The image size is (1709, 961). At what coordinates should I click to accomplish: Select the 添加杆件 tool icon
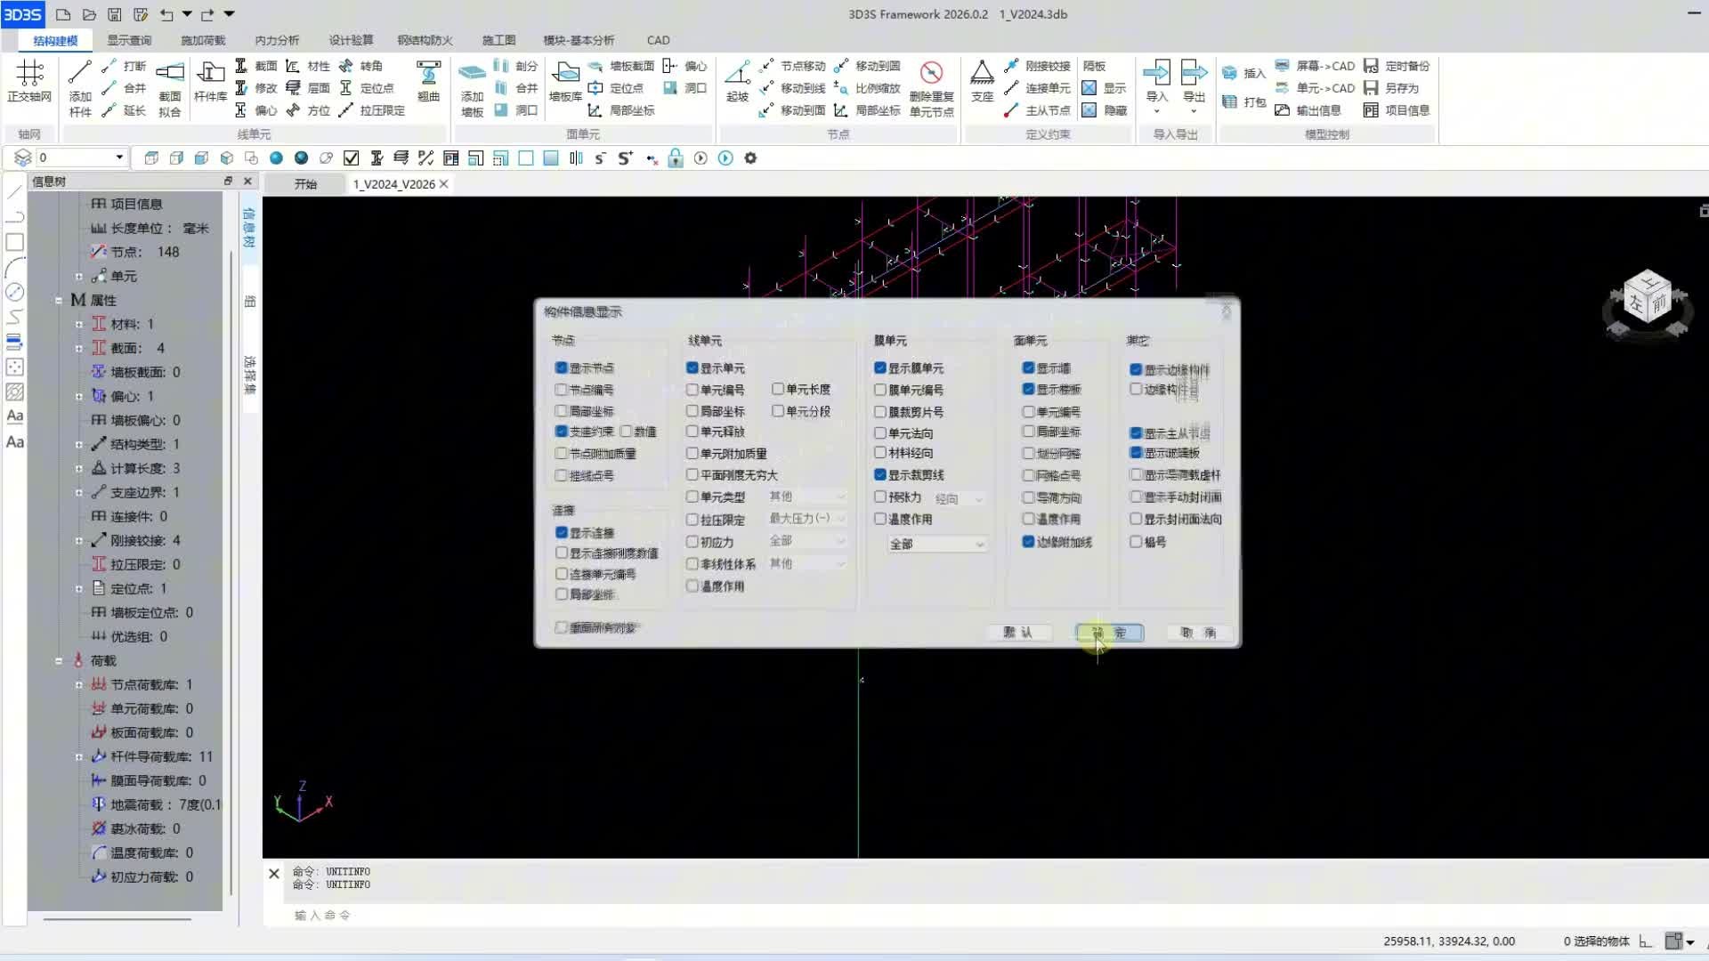pos(79,75)
